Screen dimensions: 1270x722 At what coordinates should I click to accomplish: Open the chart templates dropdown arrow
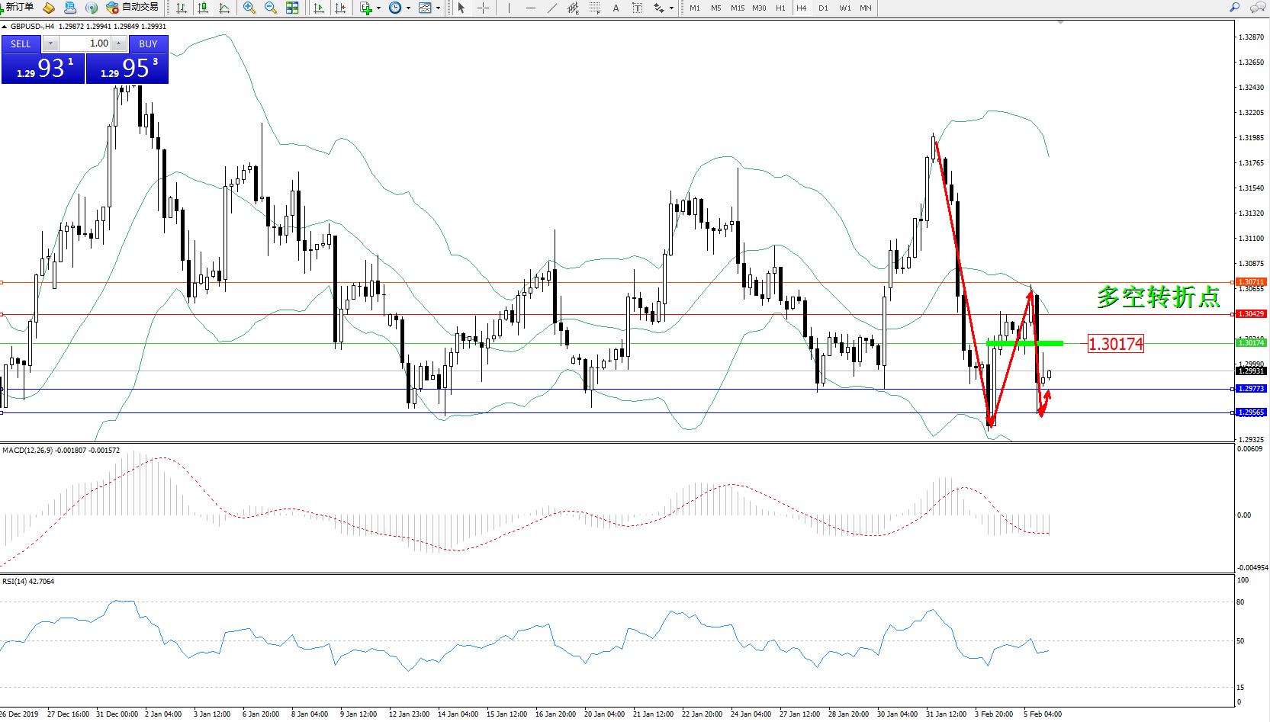coord(438,8)
